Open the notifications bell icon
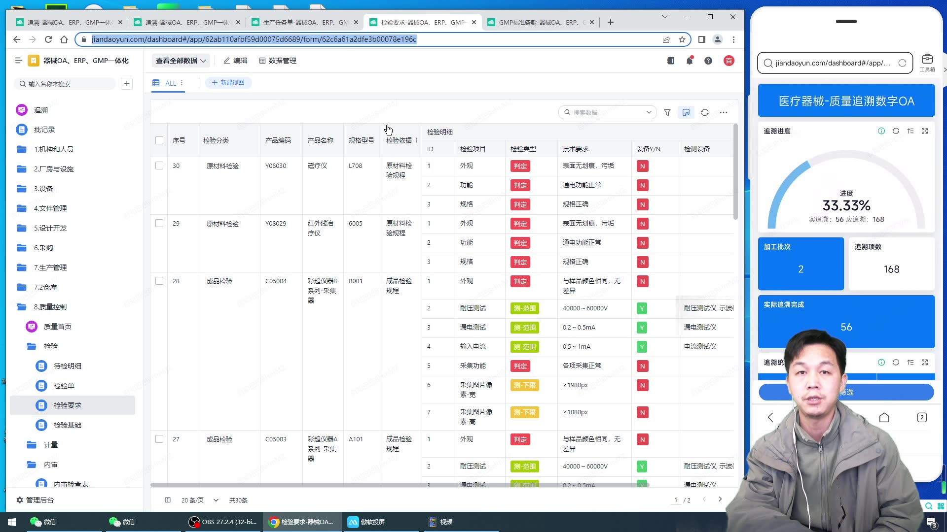The height and width of the screenshot is (532, 947). click(x=690, y=61)
